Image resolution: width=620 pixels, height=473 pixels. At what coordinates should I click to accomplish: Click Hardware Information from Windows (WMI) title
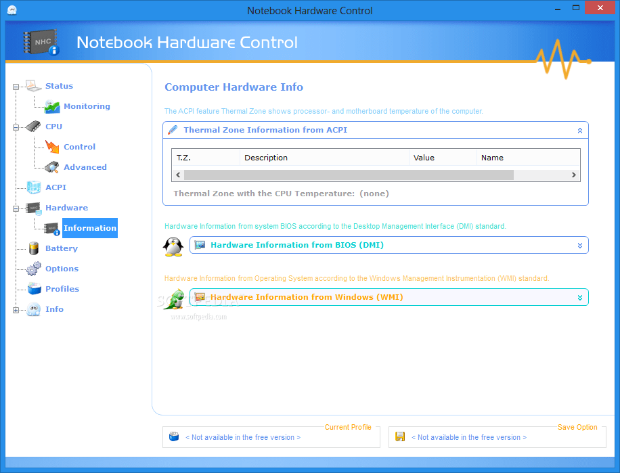tap(307, 297)
